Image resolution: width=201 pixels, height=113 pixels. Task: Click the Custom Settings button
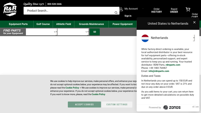click(x=117, y=104)
